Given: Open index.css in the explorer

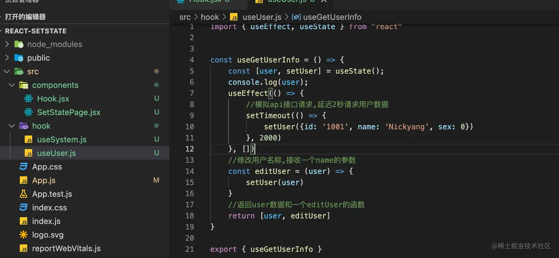Looking at the screenshot, I should (50, 208).
